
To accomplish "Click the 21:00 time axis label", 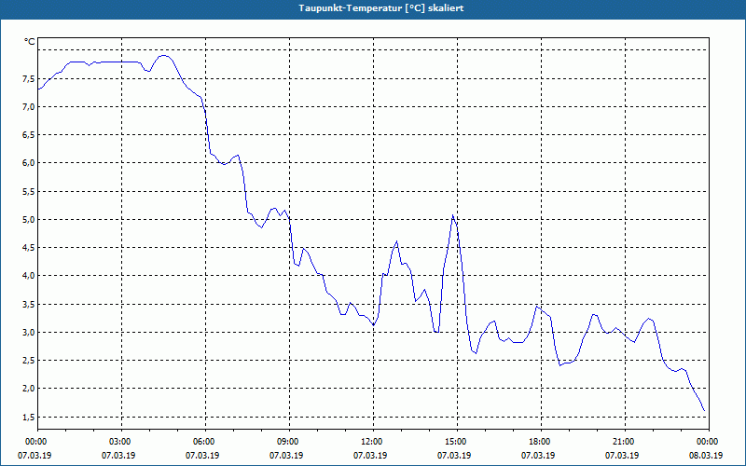I will tap(625, 442).
